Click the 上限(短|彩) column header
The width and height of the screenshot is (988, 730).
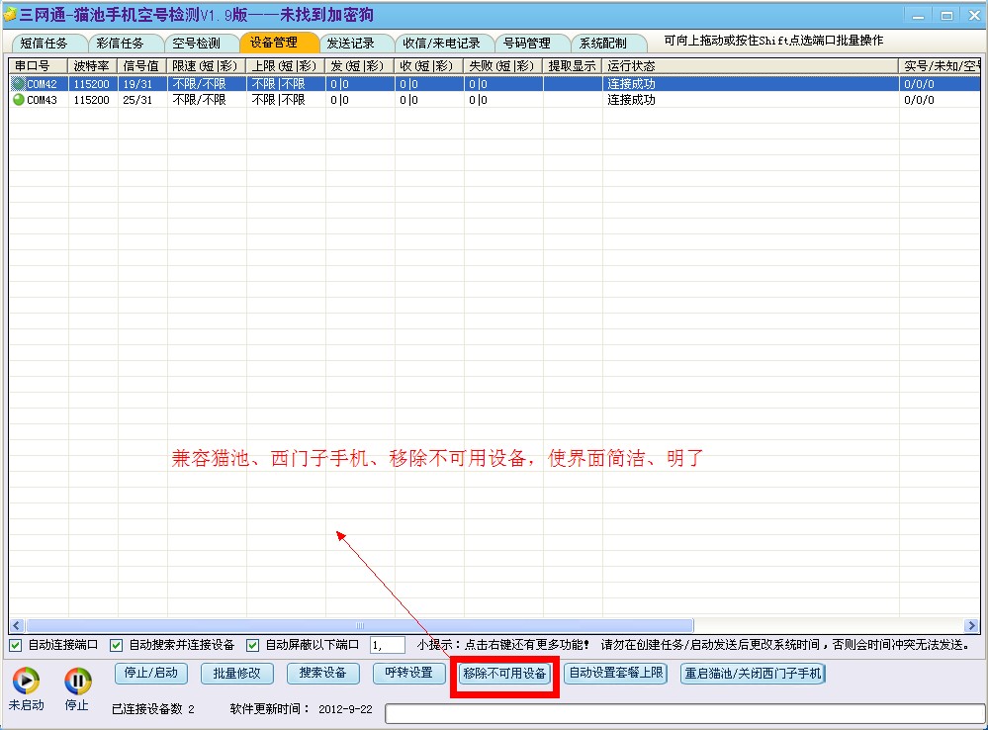point(286,66)
